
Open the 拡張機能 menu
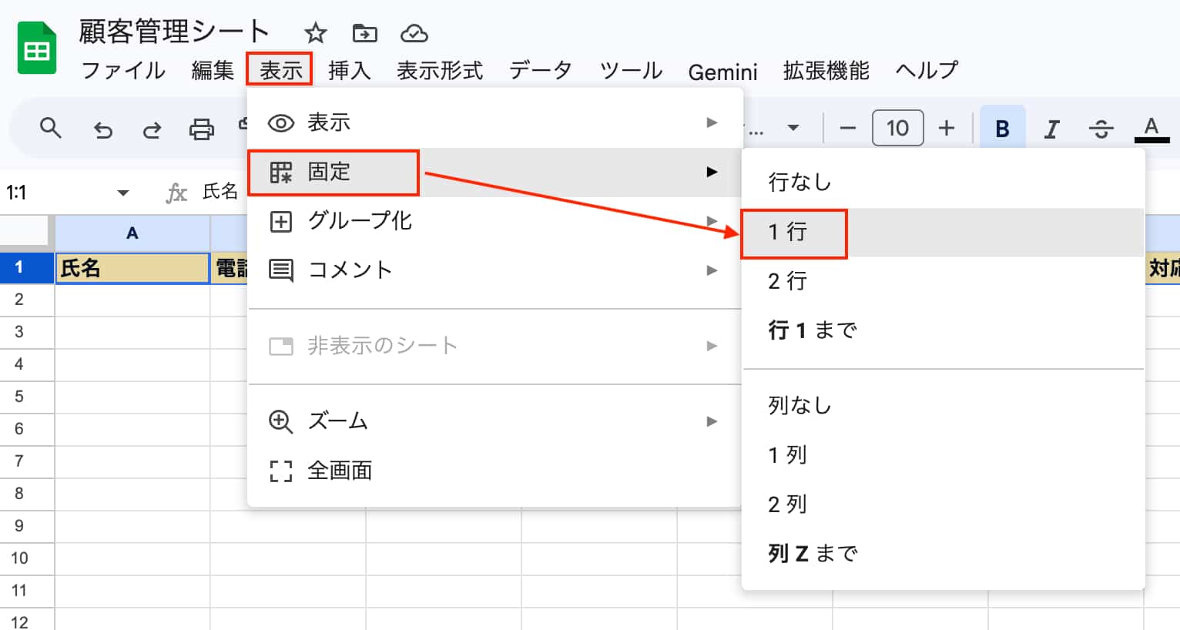(826, 71)
